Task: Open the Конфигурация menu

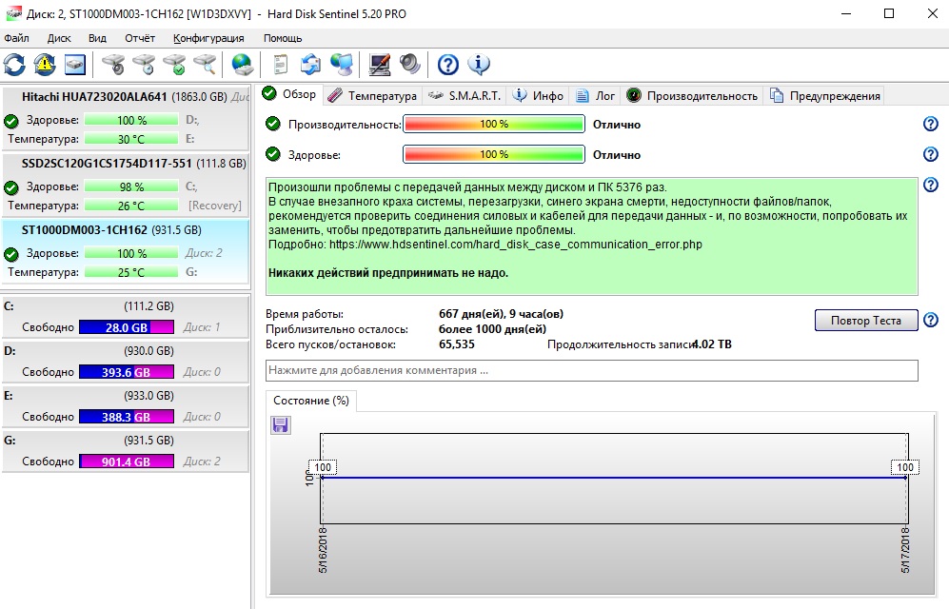Action: [208, 38]
